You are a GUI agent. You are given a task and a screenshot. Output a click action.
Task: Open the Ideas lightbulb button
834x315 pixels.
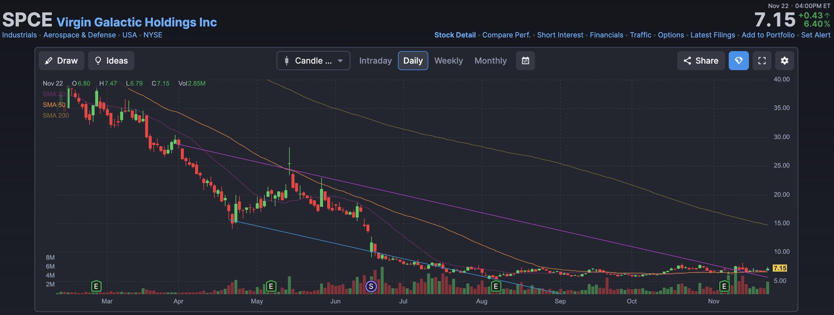(111, 61)
